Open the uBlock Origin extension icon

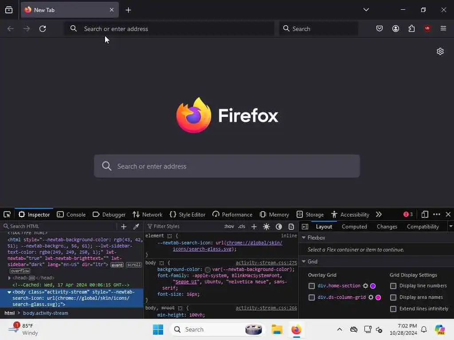(x=427, y=28)
